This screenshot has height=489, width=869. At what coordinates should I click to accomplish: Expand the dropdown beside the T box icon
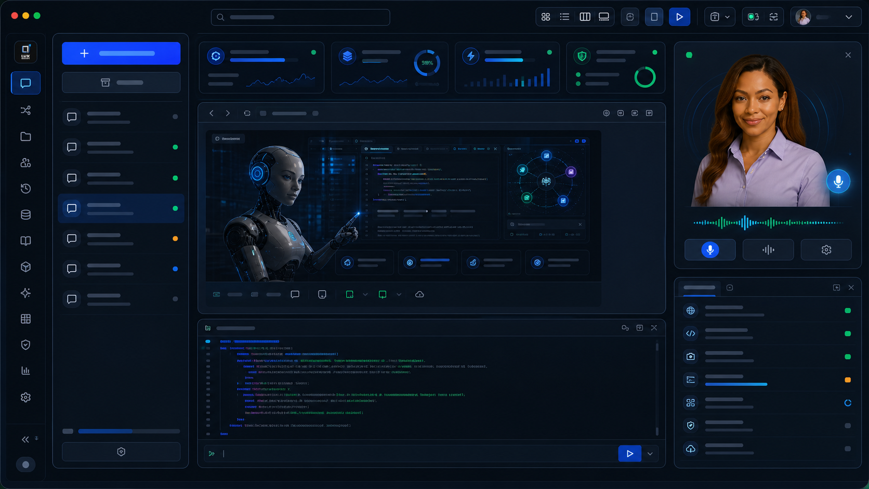point(727,17)
